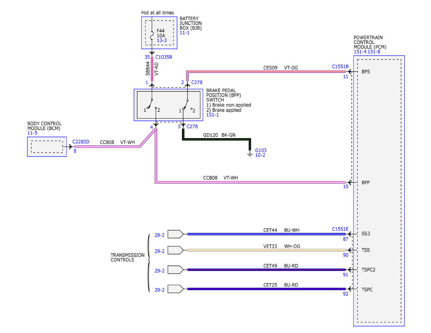Image resolution: width=431 pixels, height=333 pixels.
Task: Open the 151-1 BPP switch reference
Action: [x=213, y=115]
